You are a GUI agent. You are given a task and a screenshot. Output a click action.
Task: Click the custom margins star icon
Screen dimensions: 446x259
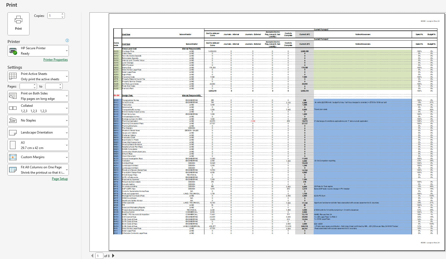pyautogui.click(x=13, y=157)
